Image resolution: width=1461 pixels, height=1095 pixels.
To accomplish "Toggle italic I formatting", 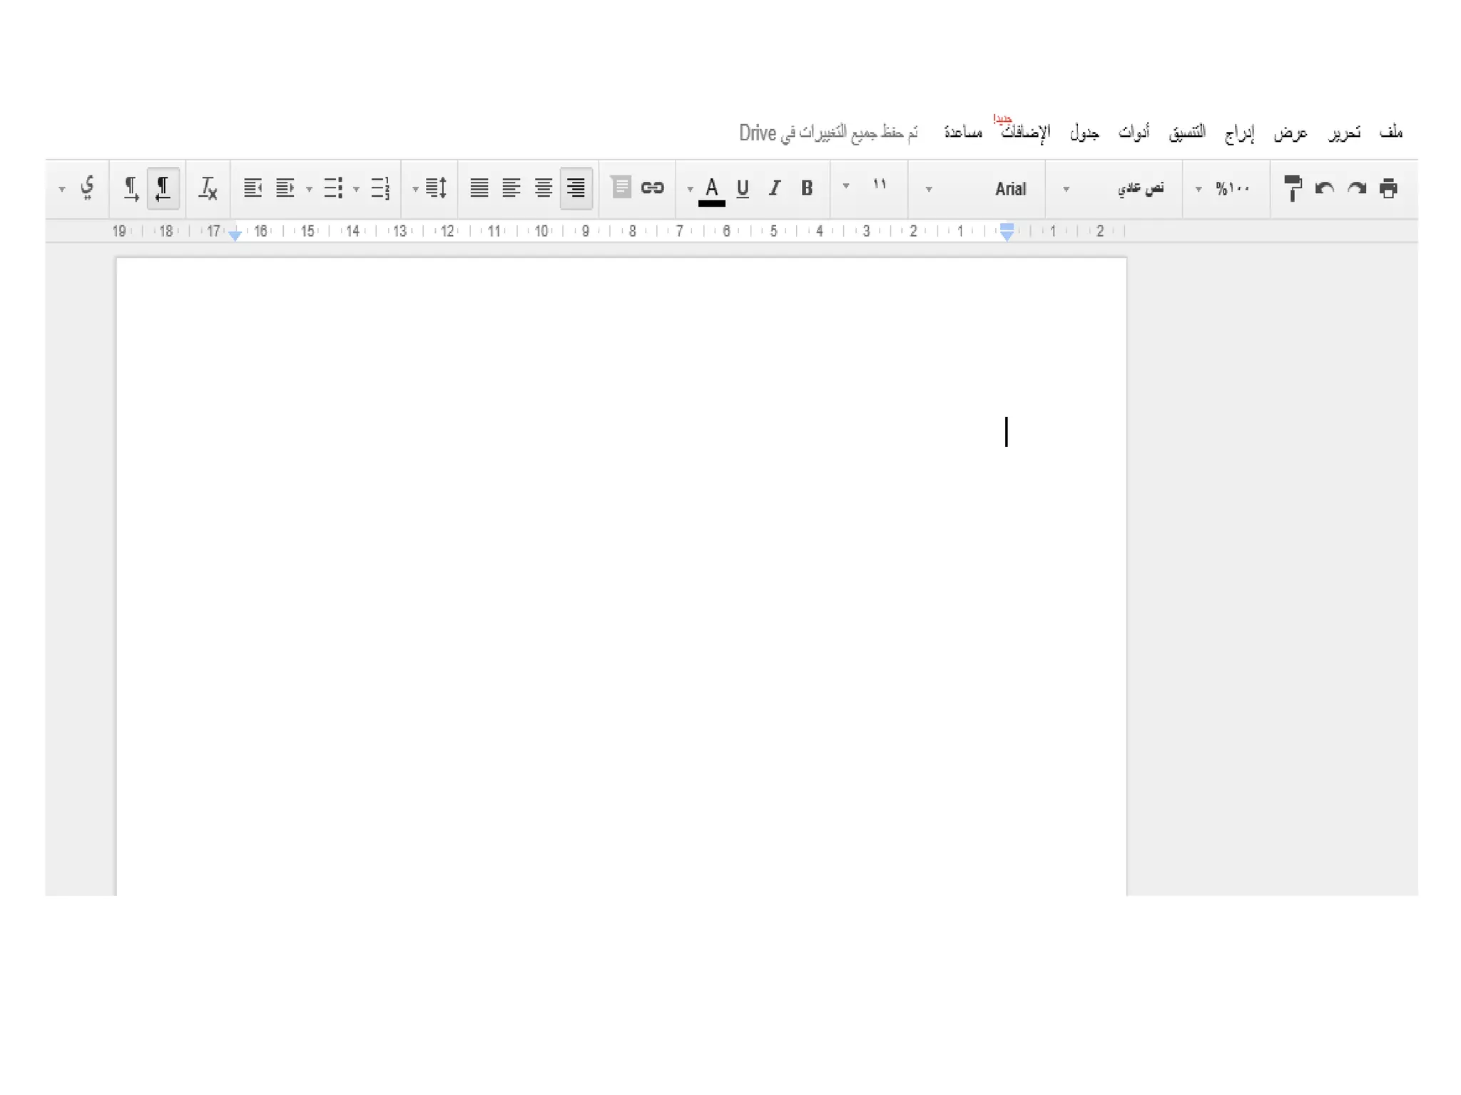I will pos(775,188).
